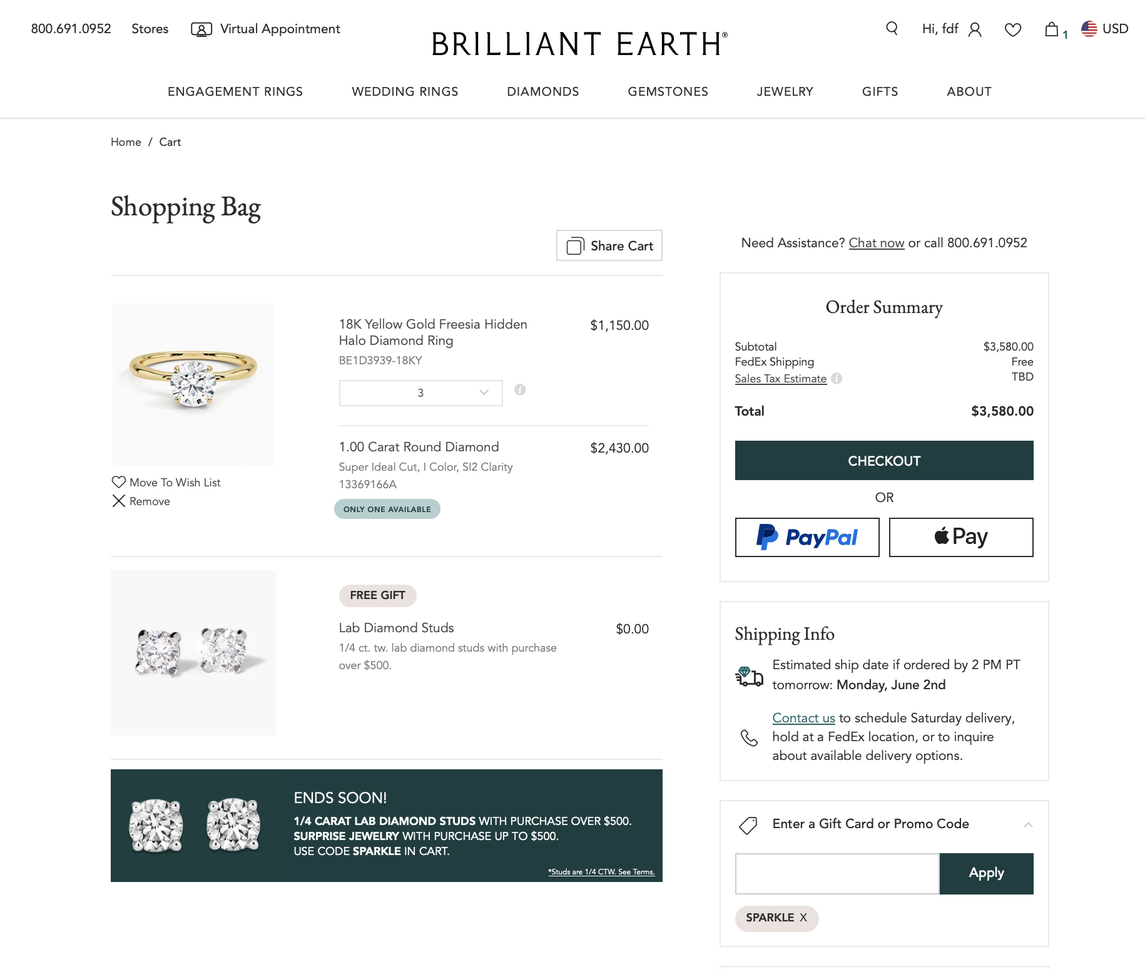
Task: Collapse the Gift Card or Promo Code section
Action: (1028, 824)
